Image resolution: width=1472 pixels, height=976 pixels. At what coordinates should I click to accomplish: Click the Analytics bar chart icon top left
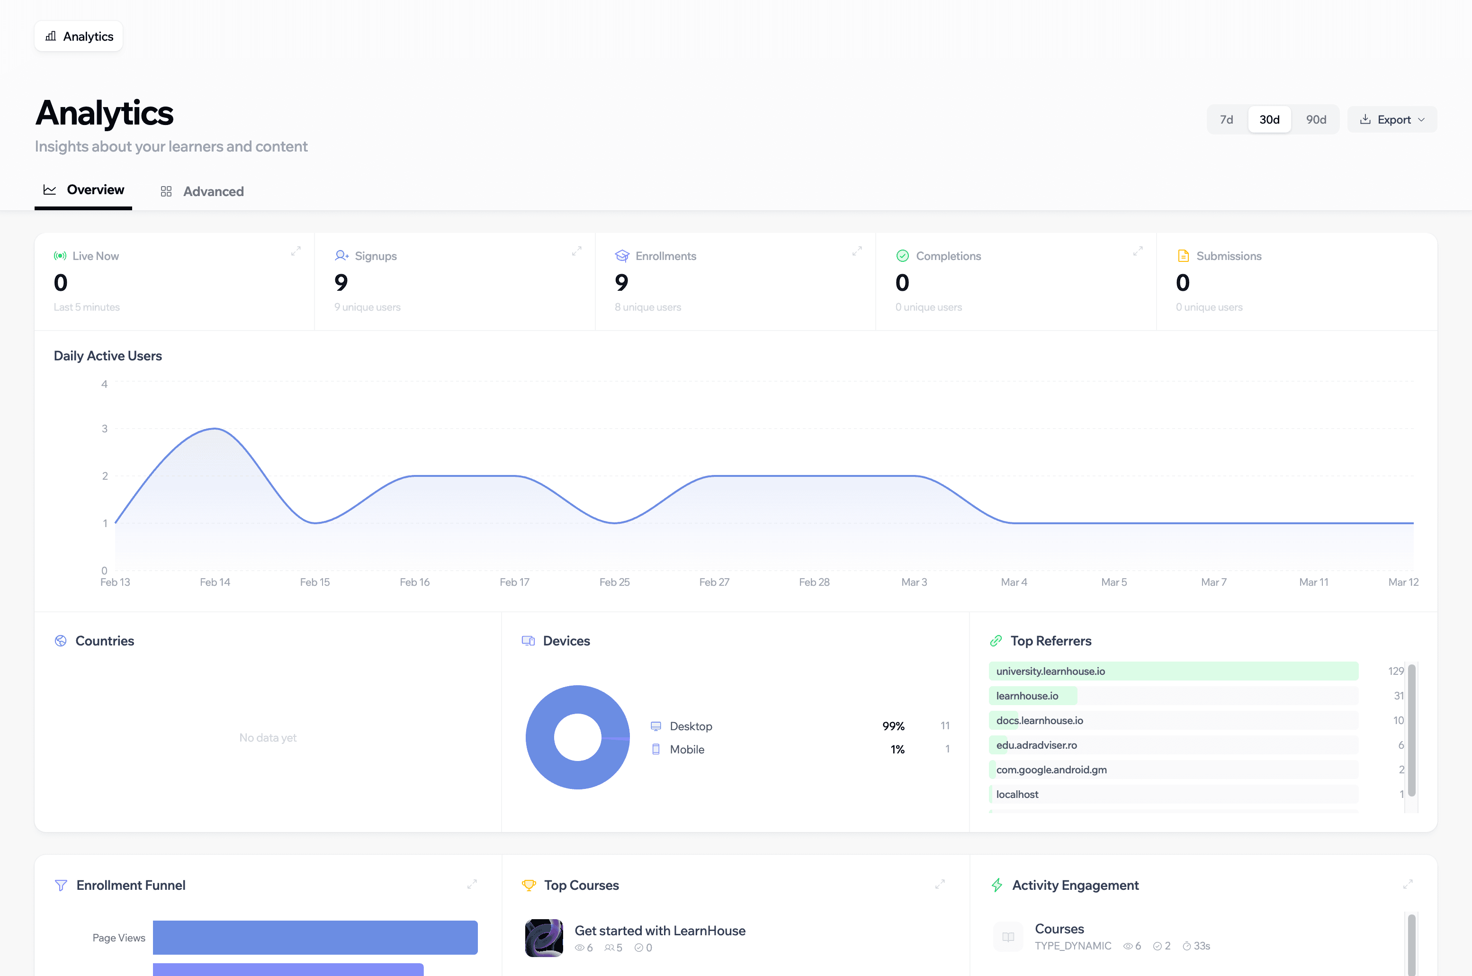51,36
